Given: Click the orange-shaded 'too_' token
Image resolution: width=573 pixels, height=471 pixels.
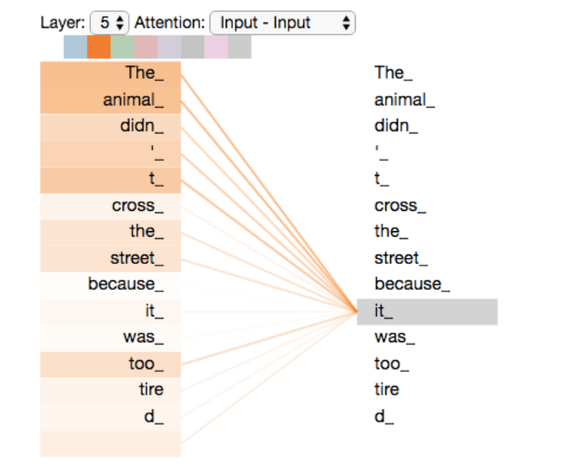Looking at the screenshot, I should (x=111, y=364).
